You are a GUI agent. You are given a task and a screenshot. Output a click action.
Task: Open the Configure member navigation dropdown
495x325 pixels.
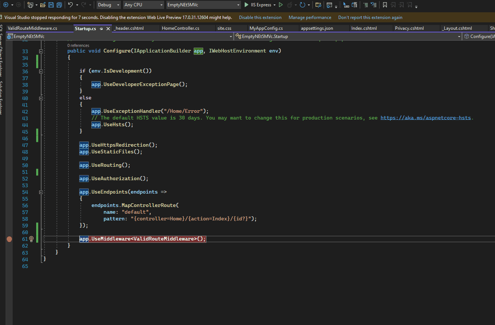479,36
